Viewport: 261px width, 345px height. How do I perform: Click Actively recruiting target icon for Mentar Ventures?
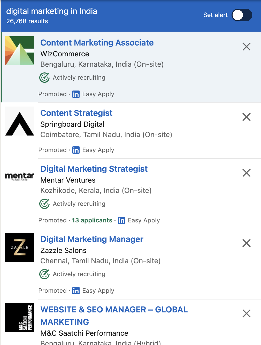click(x=44, y=204)
